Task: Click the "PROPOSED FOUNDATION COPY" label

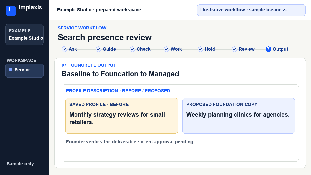Action: click(222, 104)
